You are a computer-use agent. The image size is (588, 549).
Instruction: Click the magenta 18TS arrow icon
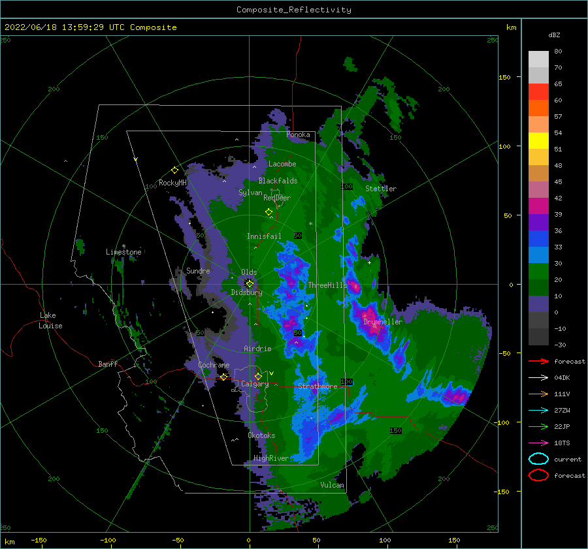(538, 443)
